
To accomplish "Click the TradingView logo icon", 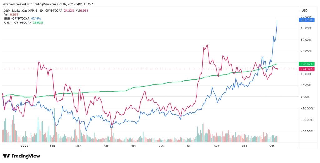I will [x=7, y=156].
